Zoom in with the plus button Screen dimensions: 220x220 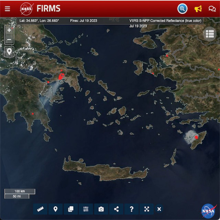click(x=9, y=30)
